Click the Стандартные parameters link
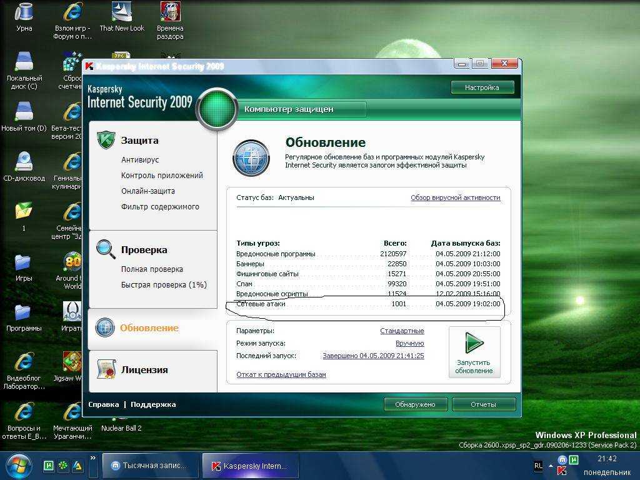The image size is (640, 480). point(402,331)
